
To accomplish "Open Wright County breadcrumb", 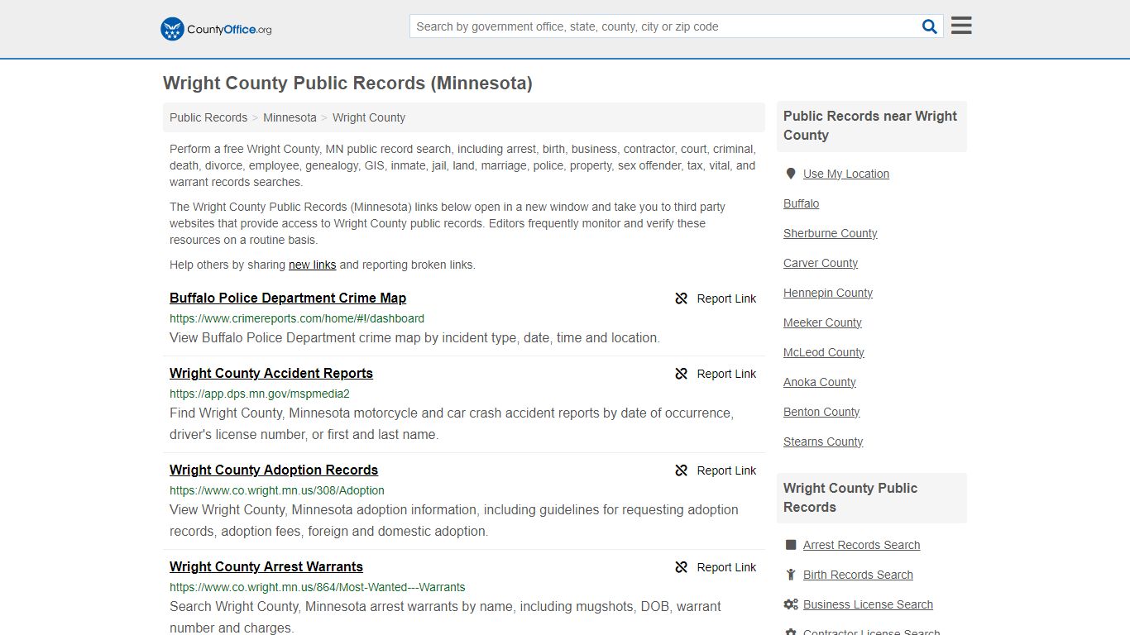I will 369,117.
